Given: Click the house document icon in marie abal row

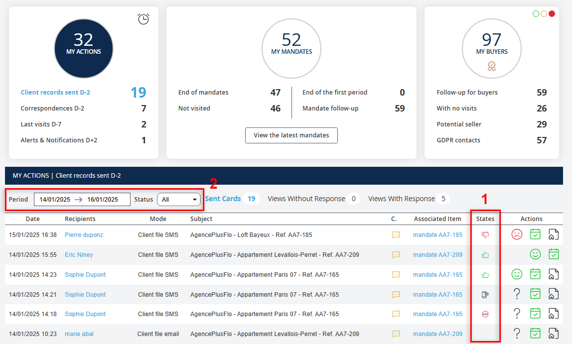Looking at the screenshot, I should click(554, 334).
